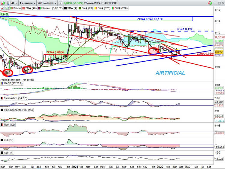Click the MACD (12 26 9) label
Viewport: 225px width, 169px height.
[x=12, y=83]
